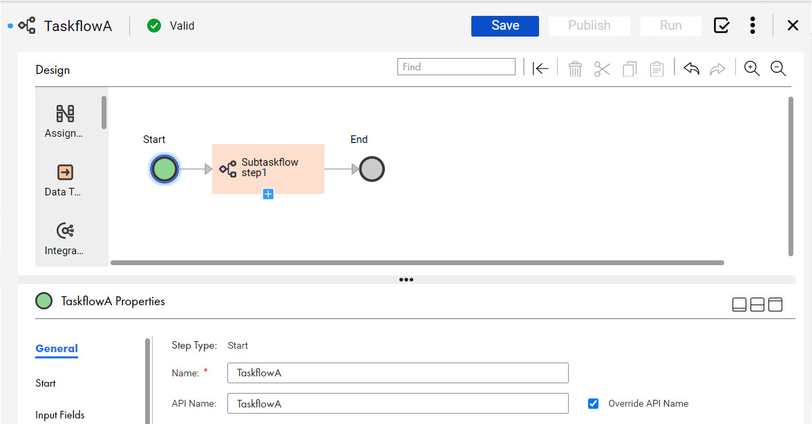Switch to split panel layout
812x424 pixels.
(757, 305)
